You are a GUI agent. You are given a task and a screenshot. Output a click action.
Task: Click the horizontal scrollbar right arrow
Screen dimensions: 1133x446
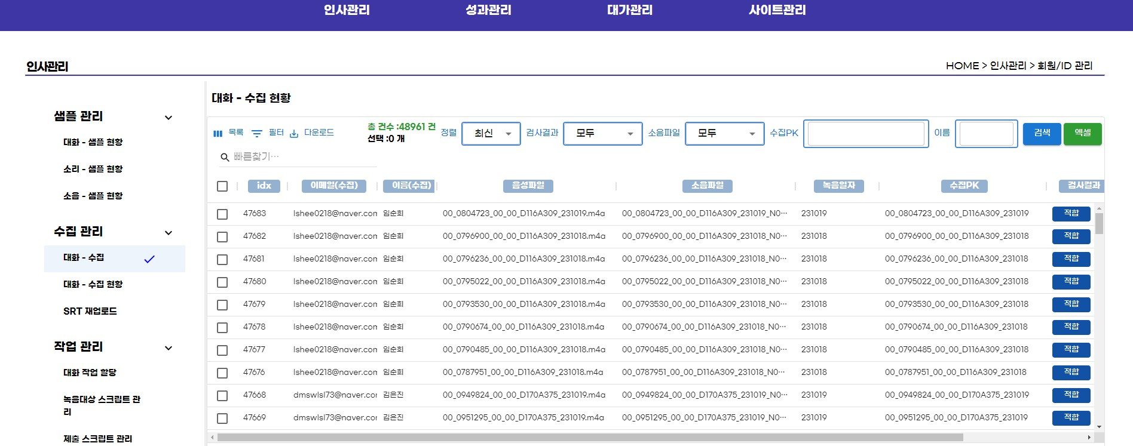[1089, 438]
